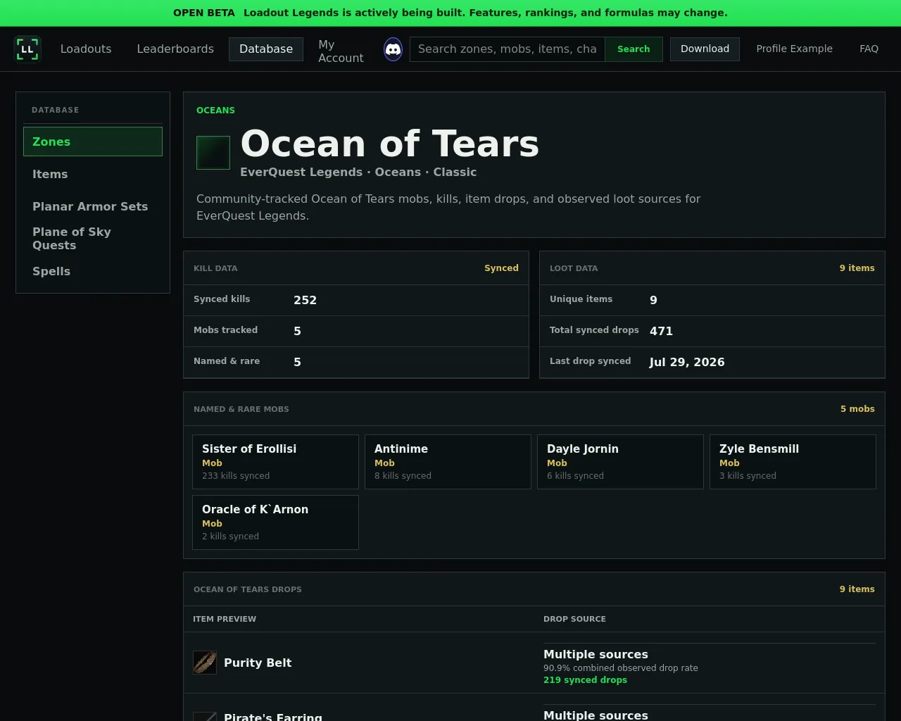Open the Leaderboards nav item
This screenshot has width=901, height=721.
175,49
